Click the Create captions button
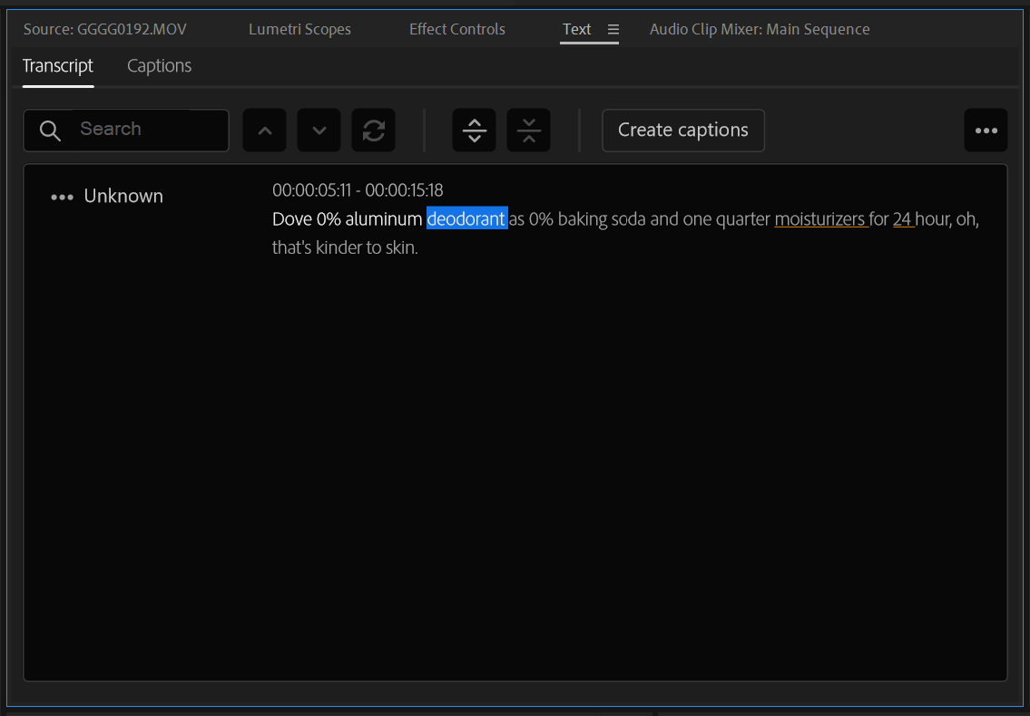This screenshot has height=716, width=1030. click(682, 130)
